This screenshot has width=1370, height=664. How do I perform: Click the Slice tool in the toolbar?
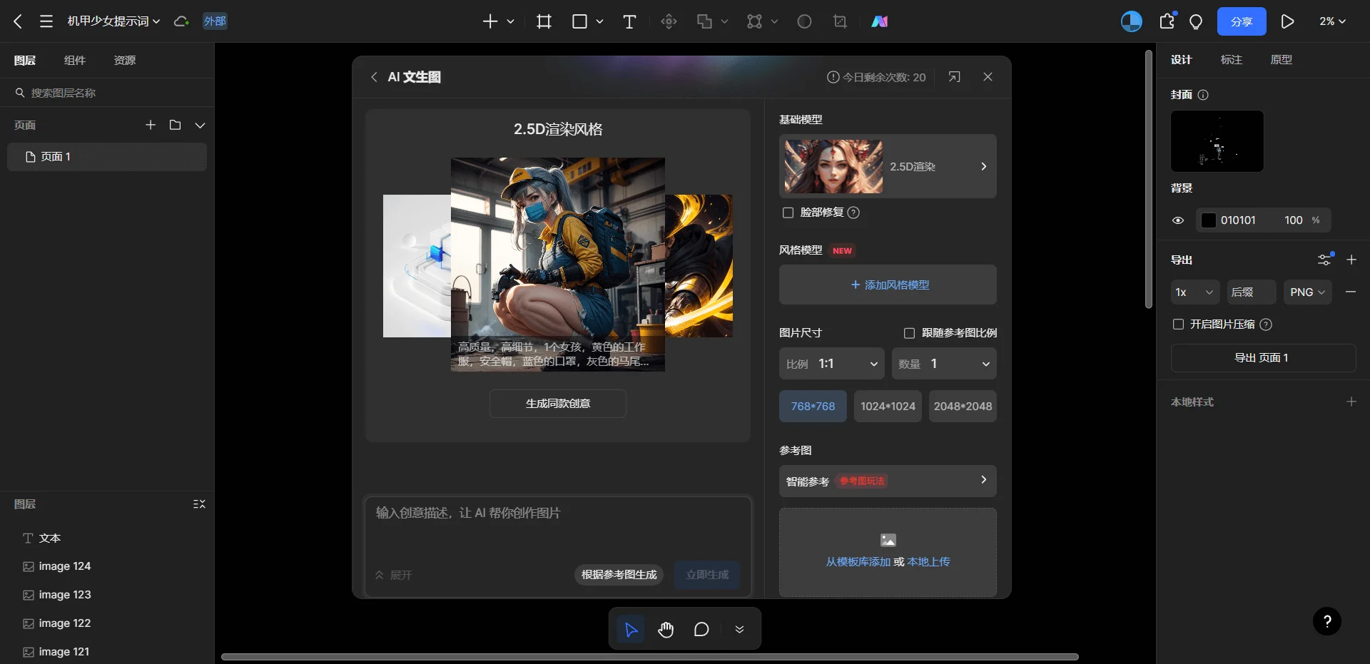(x=840, y=21)
